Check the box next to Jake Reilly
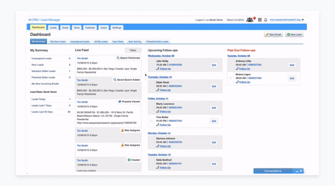 pos(151,65)
